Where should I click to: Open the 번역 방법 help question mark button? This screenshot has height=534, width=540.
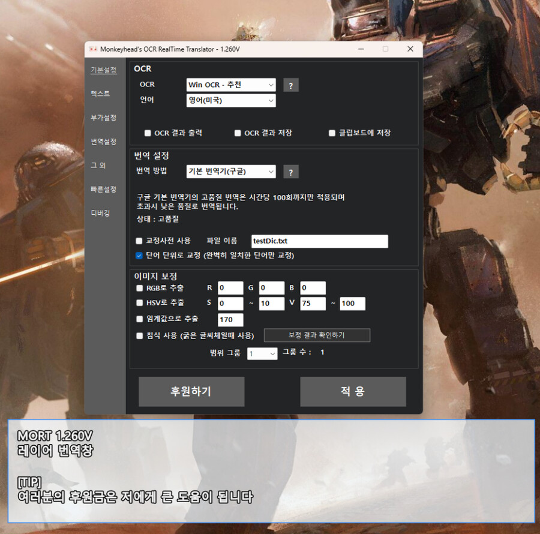tap(290, 172)
